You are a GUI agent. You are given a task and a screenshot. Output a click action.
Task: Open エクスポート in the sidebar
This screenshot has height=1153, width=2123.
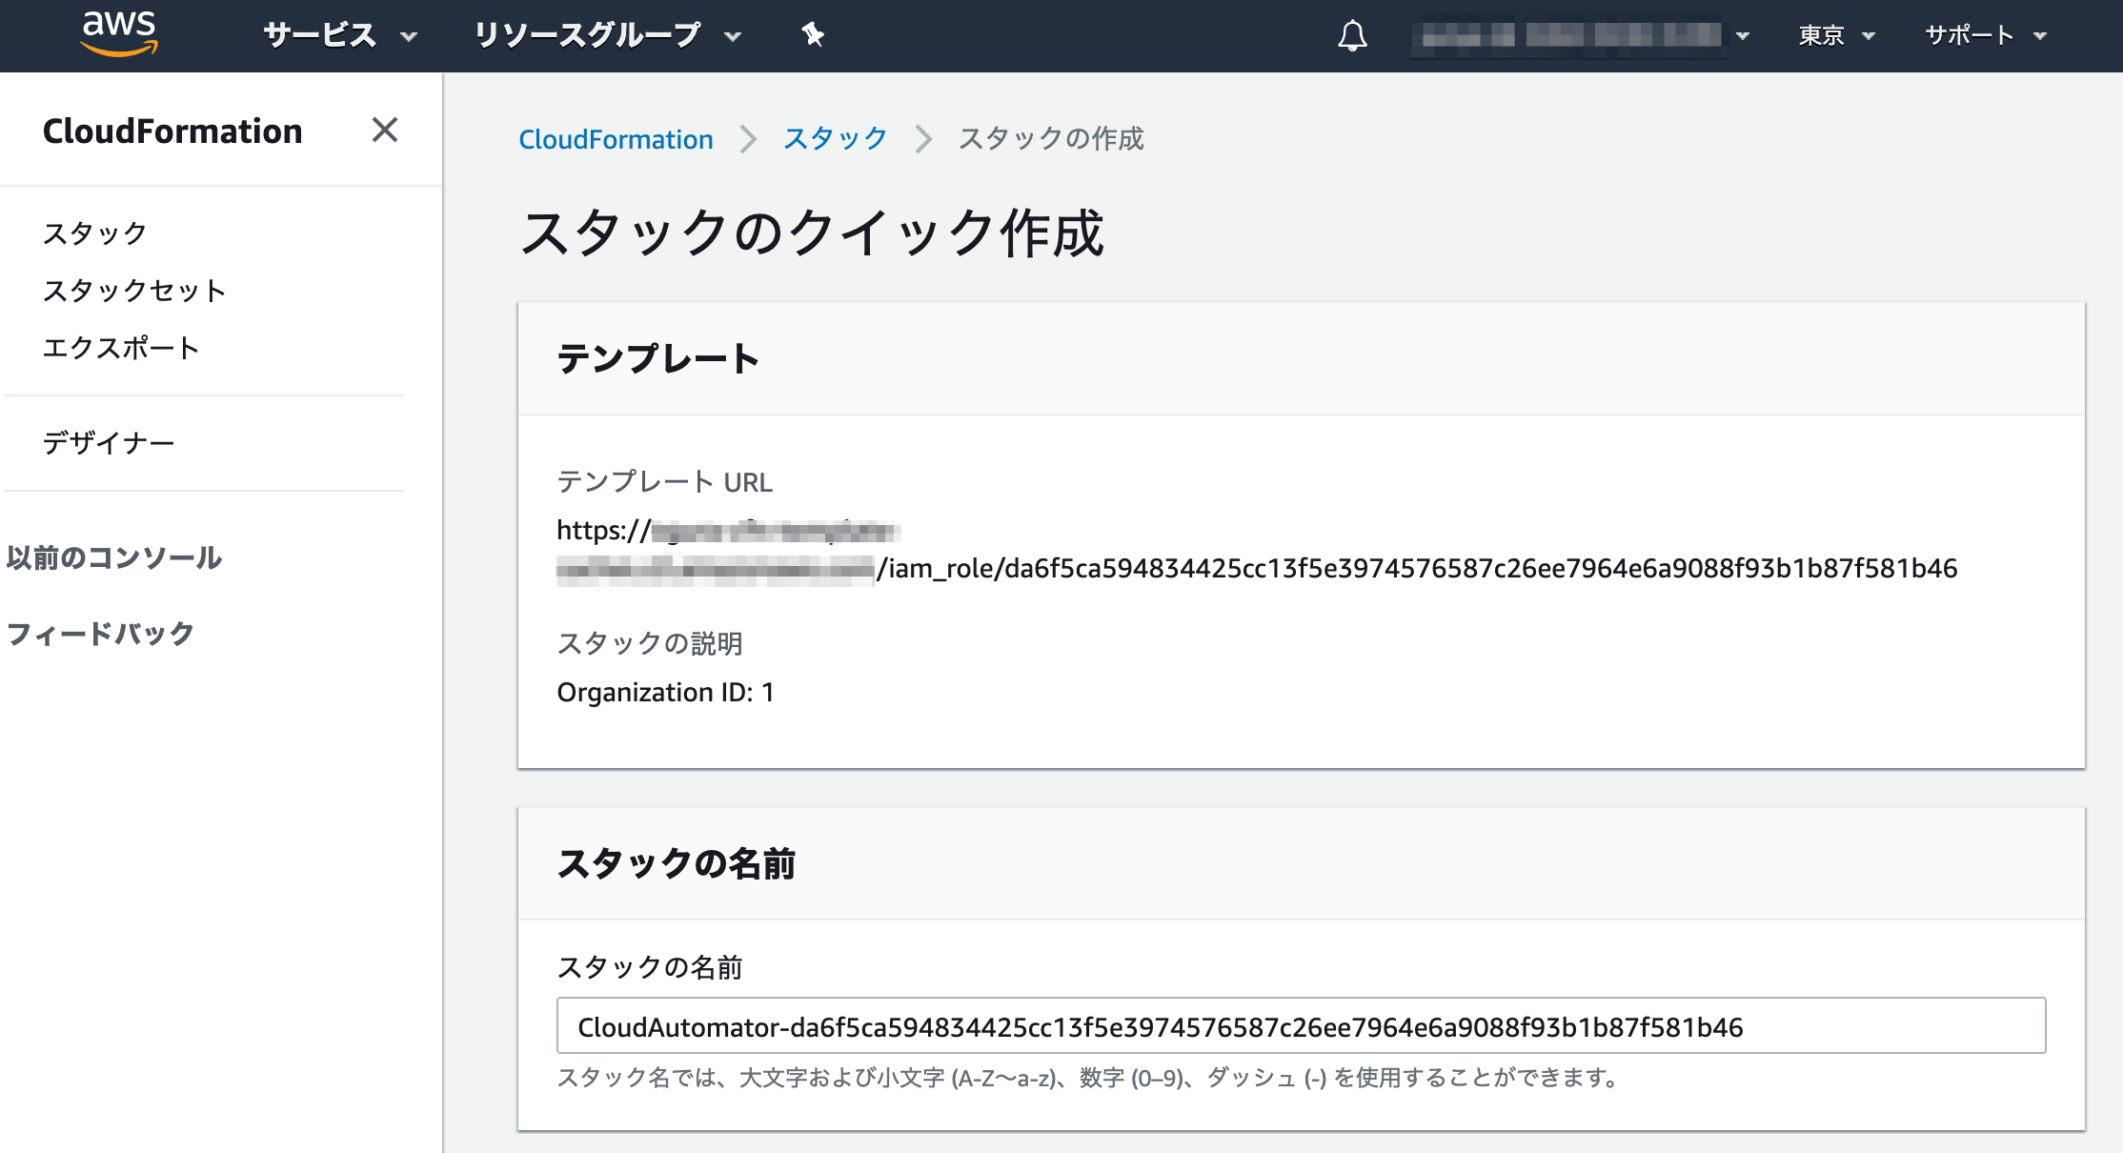click(121, 348)
